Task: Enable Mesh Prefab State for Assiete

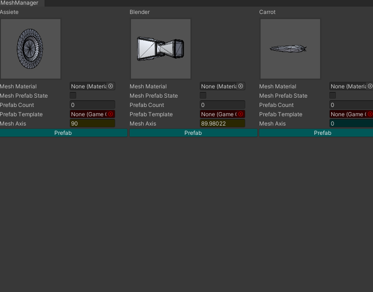Action: [73, 95]
